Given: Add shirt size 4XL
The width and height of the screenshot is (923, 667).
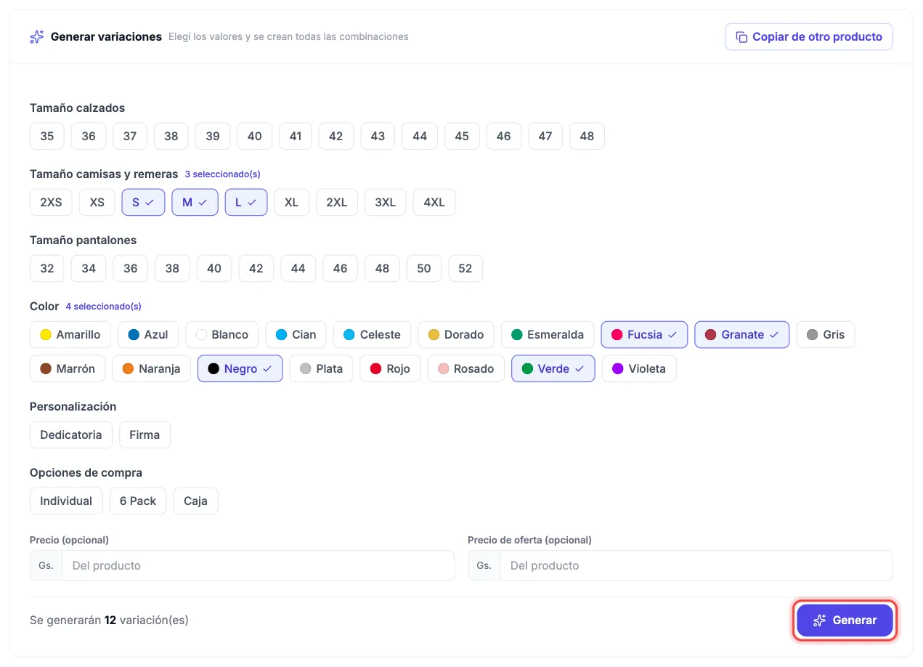Looking at the screenshot, I should (x=434, y=203).
